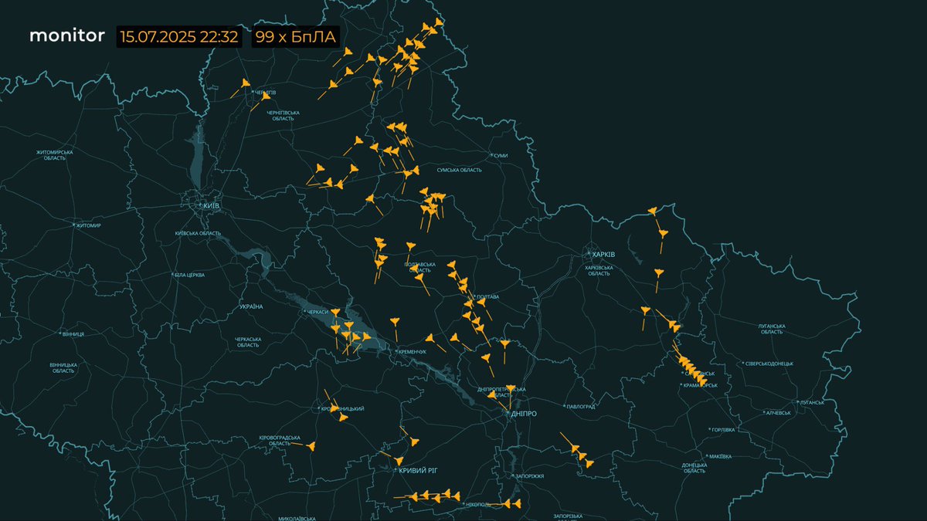Image resolution: width=927 pixels, height=521 pixels.
Task: Click the СУМИ city label
Action: [x=501, y=156]
